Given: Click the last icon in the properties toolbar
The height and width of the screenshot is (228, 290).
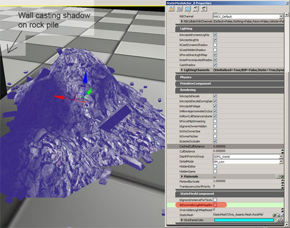Looking at the screenshot, I should 204,9.
